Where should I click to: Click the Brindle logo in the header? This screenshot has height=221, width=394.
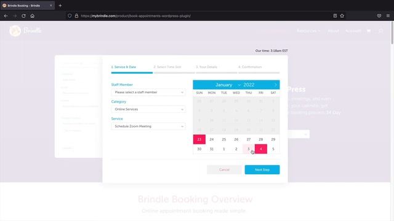point(25,31)
